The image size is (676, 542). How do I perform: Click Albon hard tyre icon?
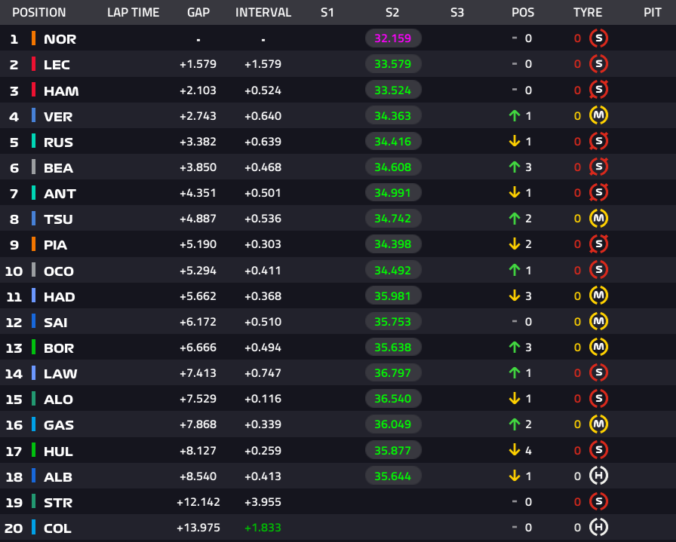(599, 476)
